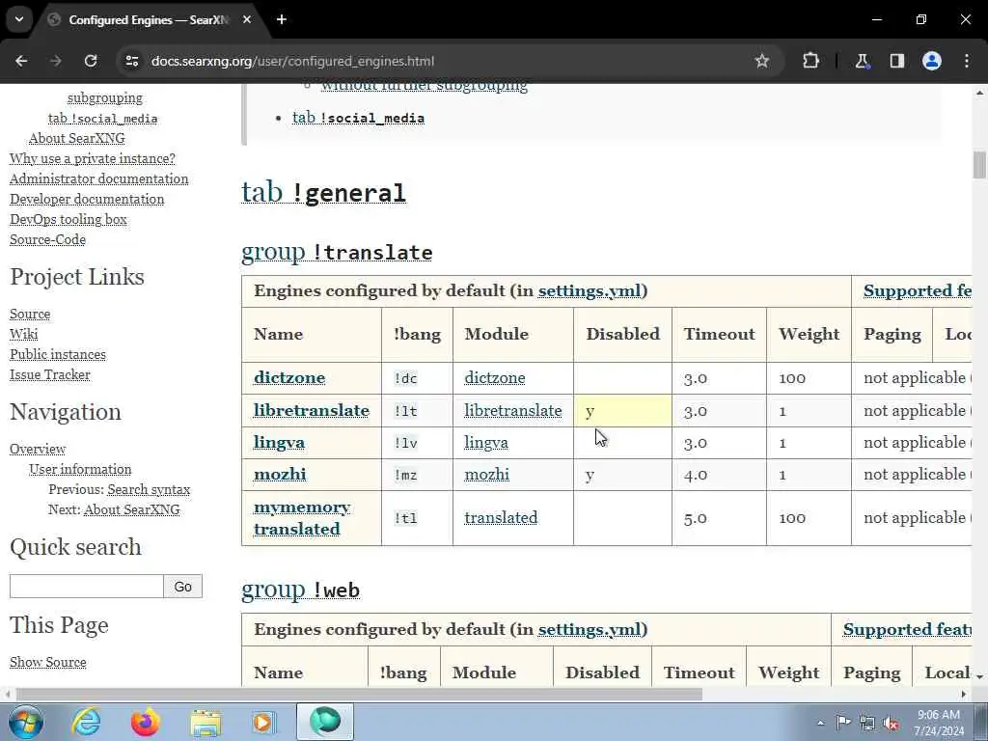Click the horizontal scrollbar thumb
The width and height of the screenshot is (988, 741).
[x=359, y=694]
